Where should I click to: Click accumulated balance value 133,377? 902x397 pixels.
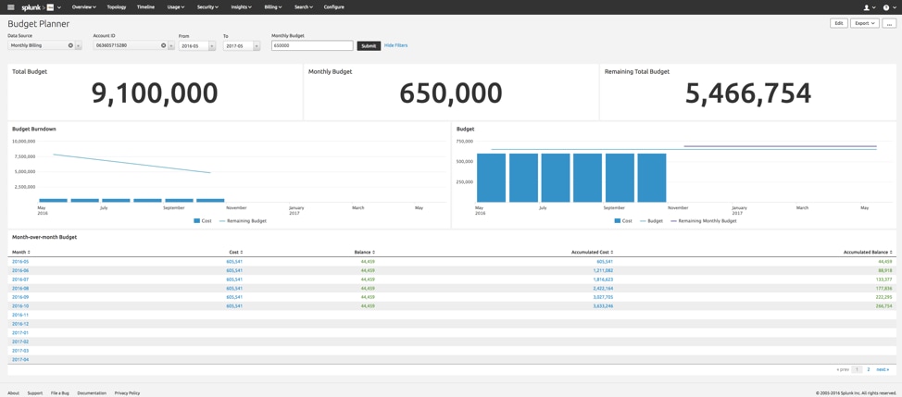coord(884,279)
